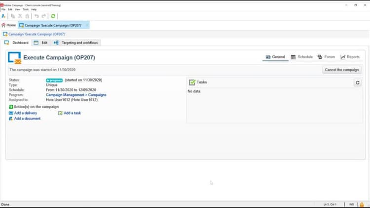370x208 pixels.
Task: Select the Campaign 'Execute Campaign (OP207)' tab
Action: coord(53,25)
